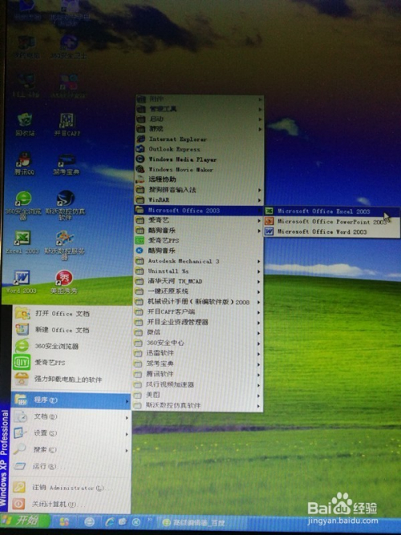The width and height of the screenshot is (401, 535).
Task: Open the 斯沃数控仿真软件 desktop shortcut
Action: click(65, 205)
